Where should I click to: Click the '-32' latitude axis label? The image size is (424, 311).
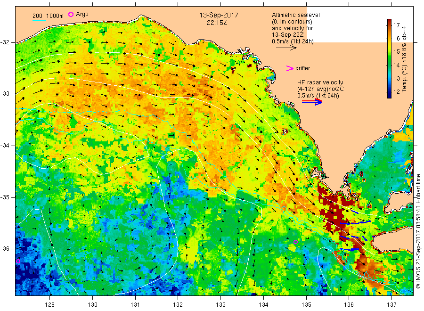tap(5, 42)
